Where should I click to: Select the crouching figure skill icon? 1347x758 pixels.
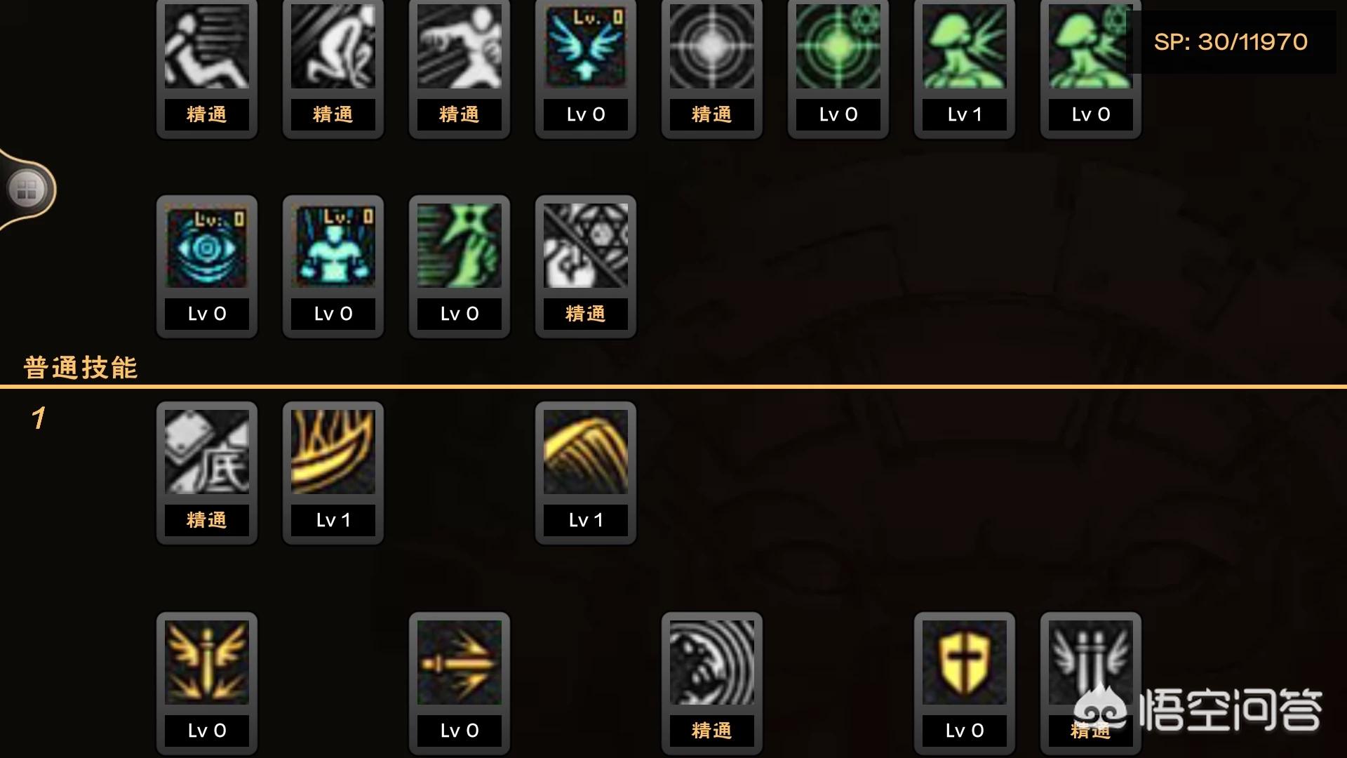tap(333, 68)
